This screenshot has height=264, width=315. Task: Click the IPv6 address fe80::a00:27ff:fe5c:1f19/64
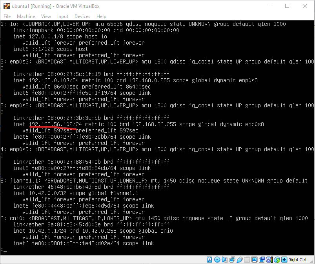pyautogui.click(x=74, y=93)
